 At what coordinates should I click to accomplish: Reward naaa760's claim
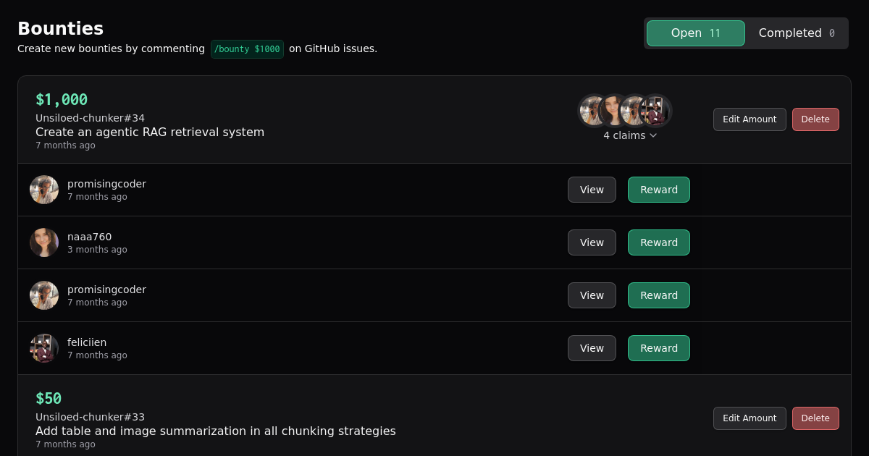click(659, 242)
